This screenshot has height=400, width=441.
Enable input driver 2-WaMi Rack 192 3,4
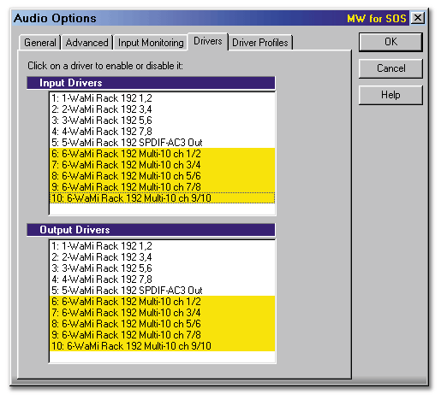coord(162,109)
